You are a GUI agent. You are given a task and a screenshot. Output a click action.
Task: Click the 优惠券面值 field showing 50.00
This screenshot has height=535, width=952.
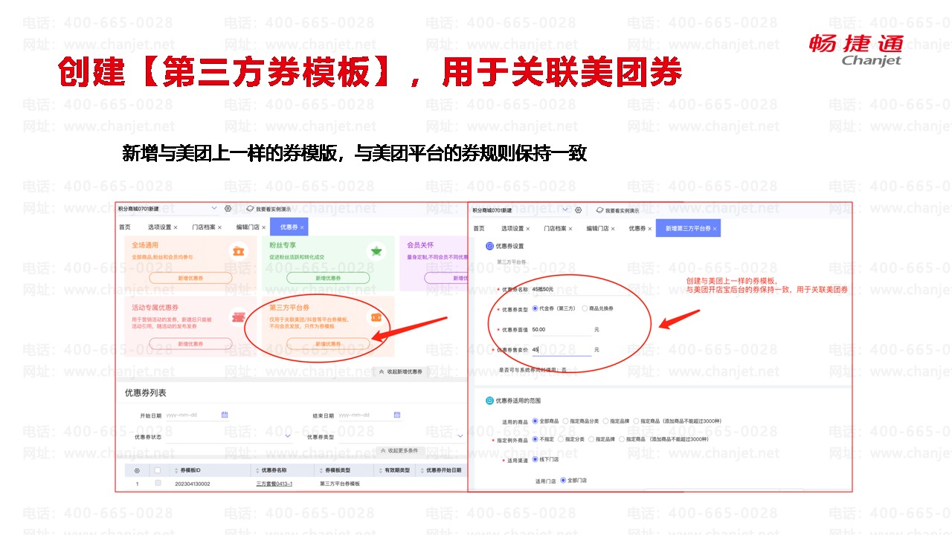point(562,329)
